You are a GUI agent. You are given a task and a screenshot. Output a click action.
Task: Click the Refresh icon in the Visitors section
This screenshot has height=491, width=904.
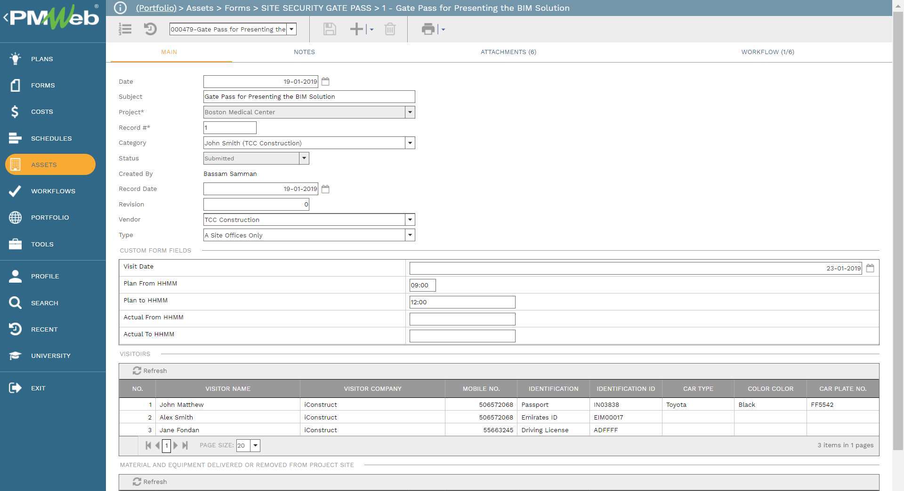[137, 371]
